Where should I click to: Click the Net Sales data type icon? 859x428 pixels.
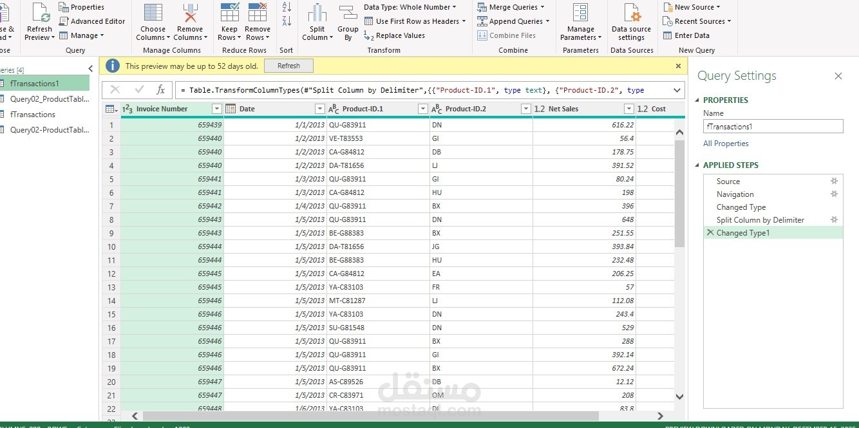coord(540,109)
